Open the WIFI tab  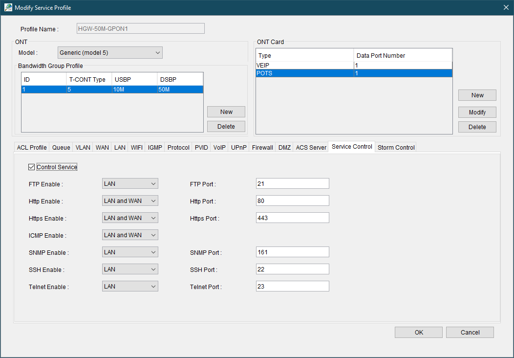137,147
